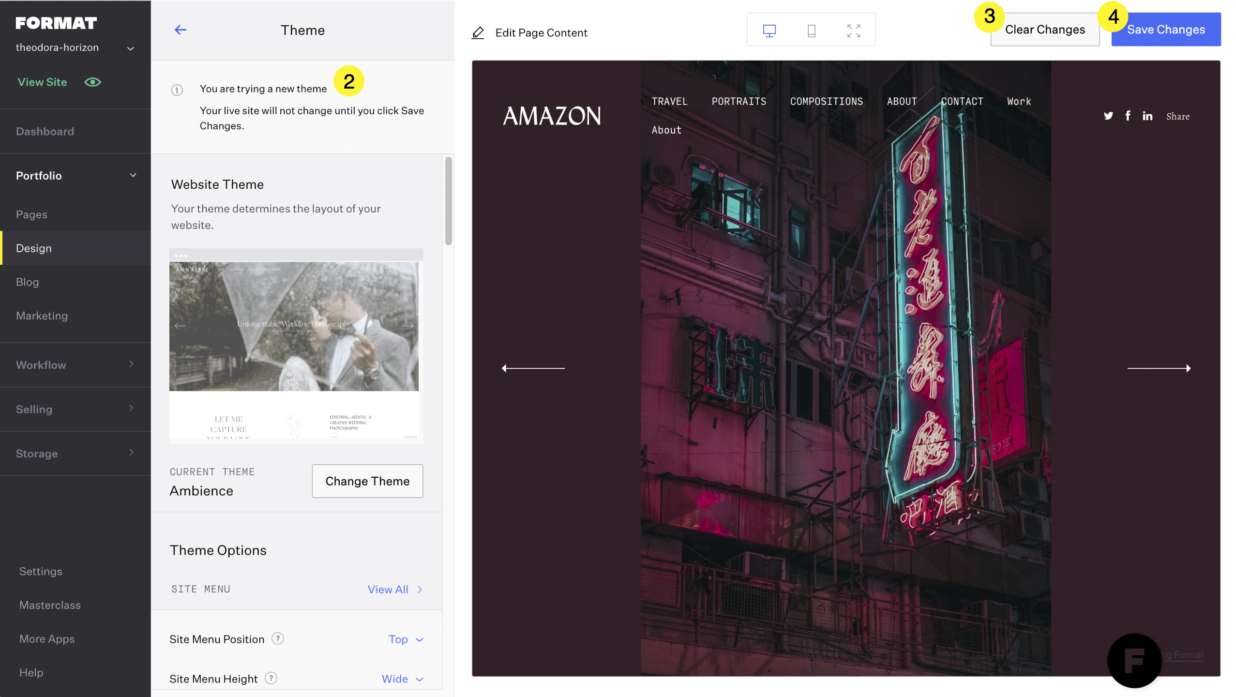Open Settings in the sidebar
Image resolution: width=1236 pixels, height=697 pixels.
click(41, 571)
